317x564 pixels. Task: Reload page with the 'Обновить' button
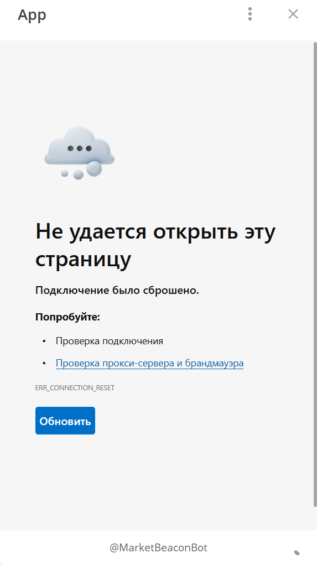click(x=65, y=421)
